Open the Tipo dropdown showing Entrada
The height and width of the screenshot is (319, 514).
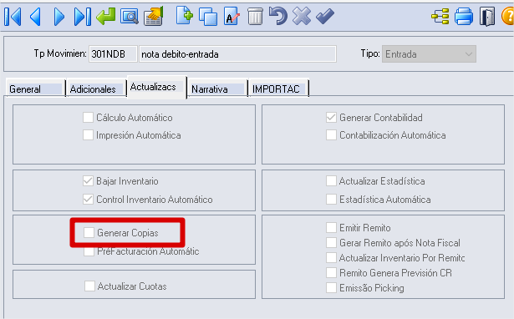429,54
